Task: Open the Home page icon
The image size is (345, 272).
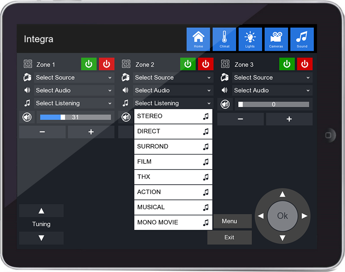Action: [198, 39]
